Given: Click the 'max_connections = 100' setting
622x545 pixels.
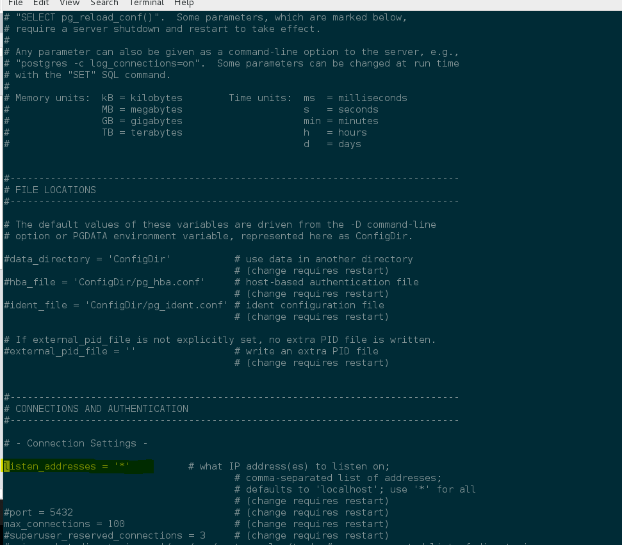Looking at the screenshot, I should point(64,524).
